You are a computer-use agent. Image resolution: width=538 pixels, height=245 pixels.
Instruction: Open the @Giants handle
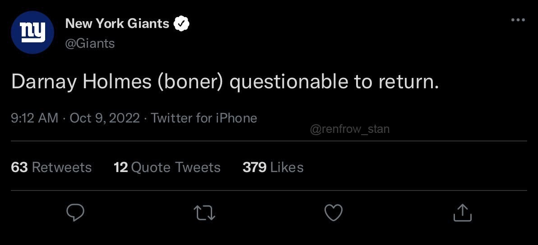90,43
